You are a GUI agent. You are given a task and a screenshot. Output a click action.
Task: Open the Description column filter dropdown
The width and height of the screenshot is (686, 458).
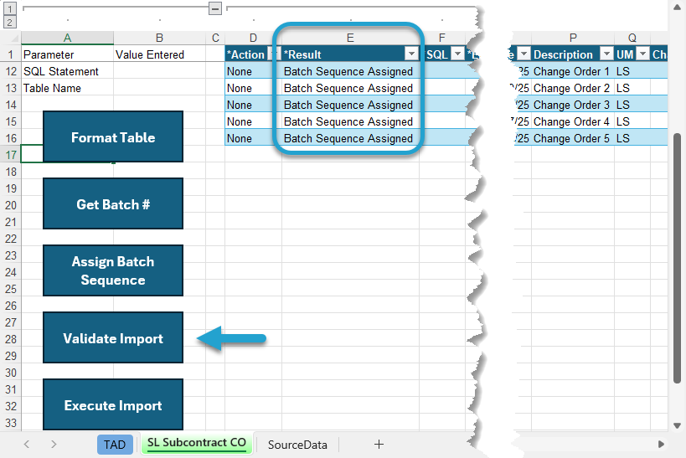[x=606, y=54]
